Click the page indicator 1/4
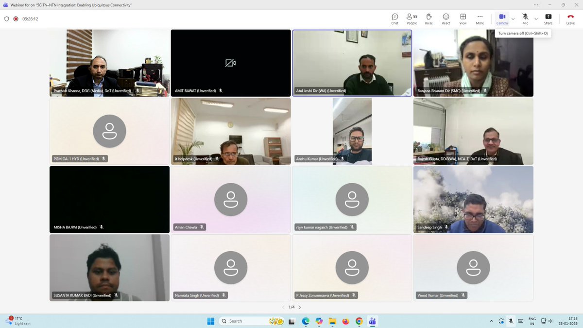The image size is (583, 328). (291, 307)
